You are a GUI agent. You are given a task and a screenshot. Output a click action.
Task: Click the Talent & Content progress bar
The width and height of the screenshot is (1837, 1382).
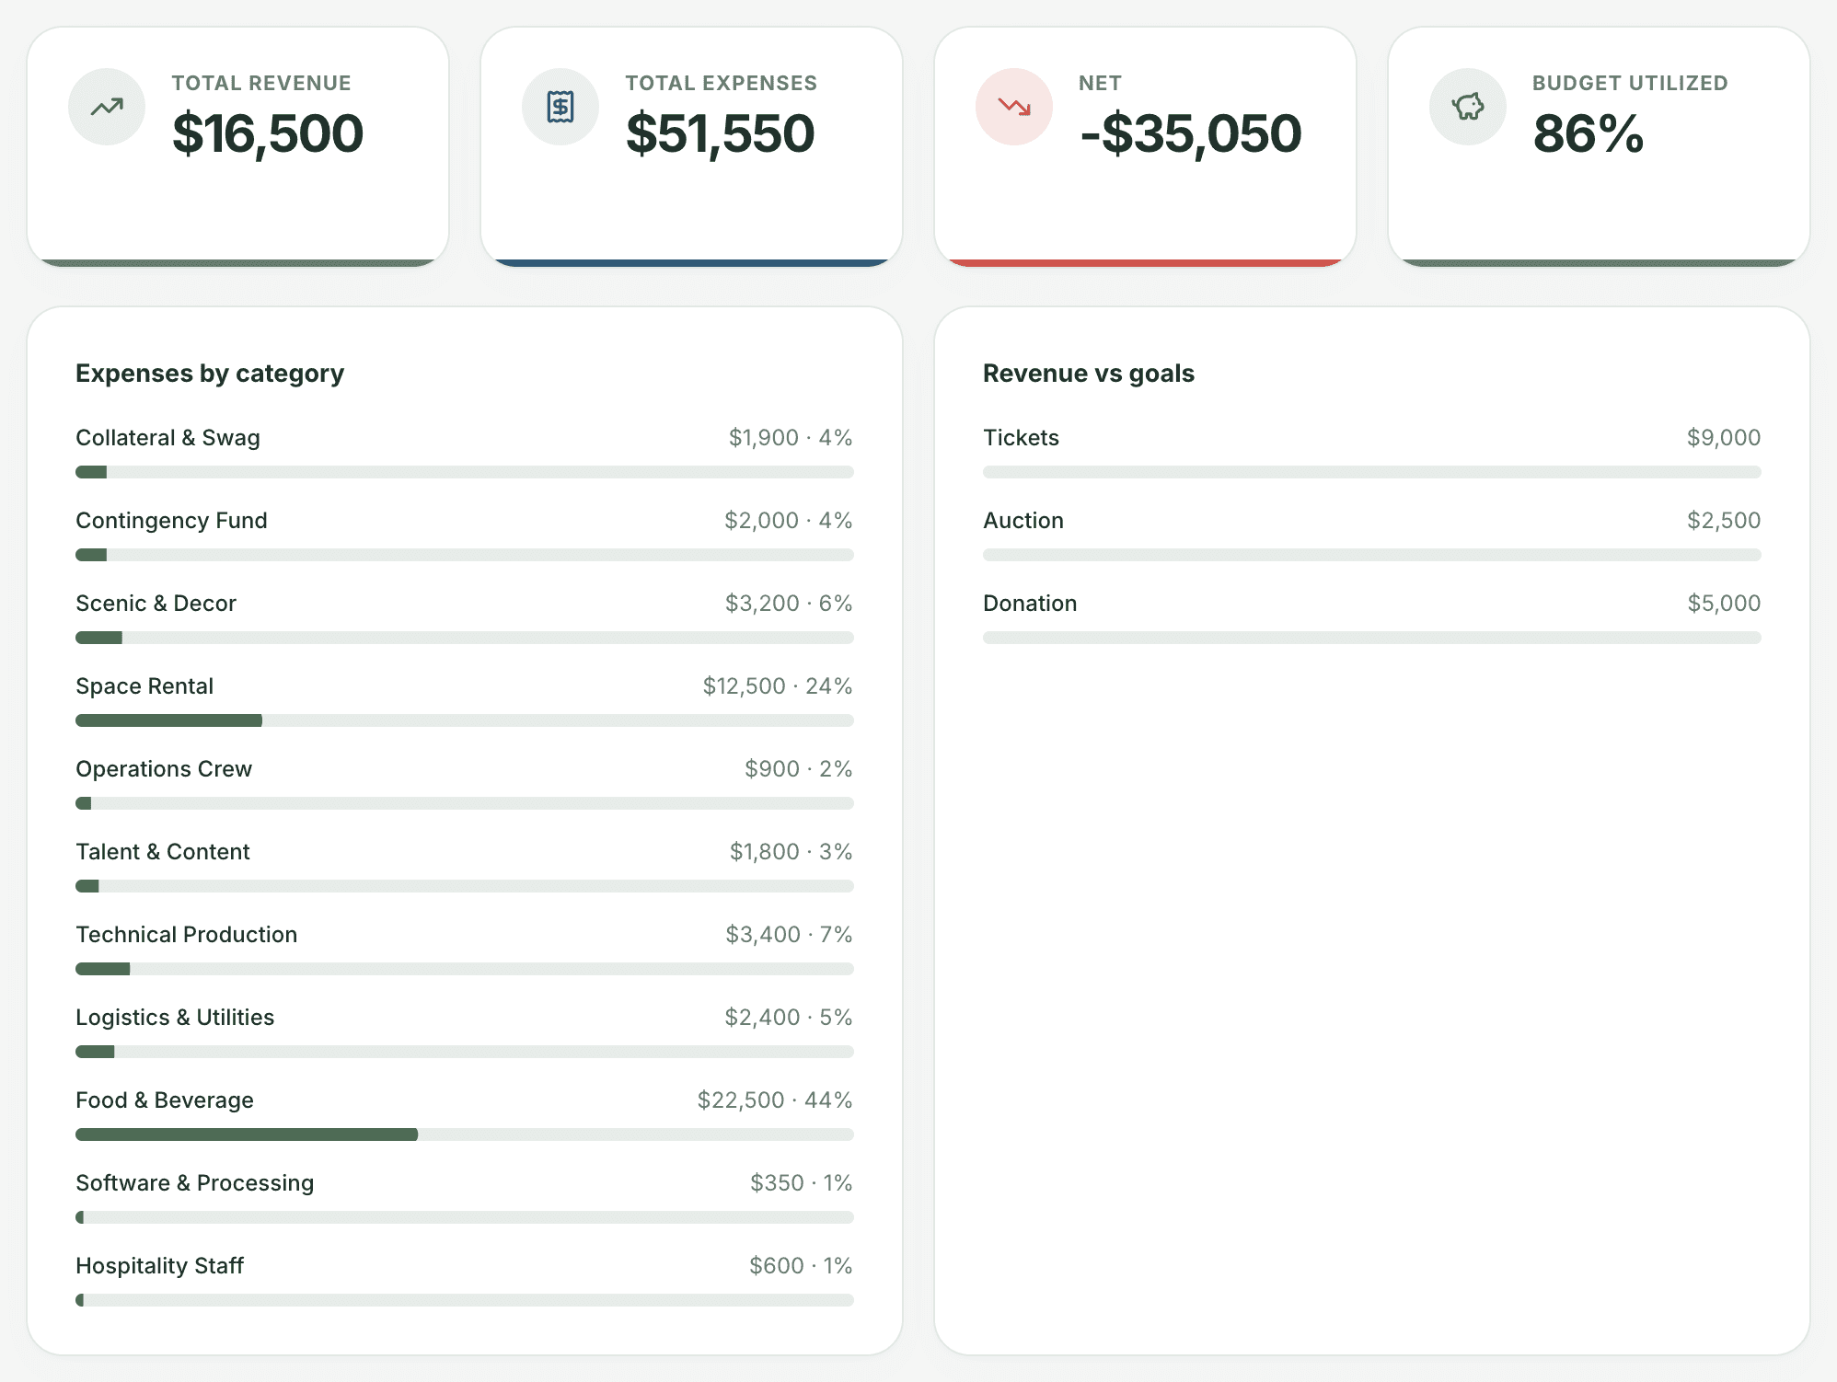coord(465,886)
